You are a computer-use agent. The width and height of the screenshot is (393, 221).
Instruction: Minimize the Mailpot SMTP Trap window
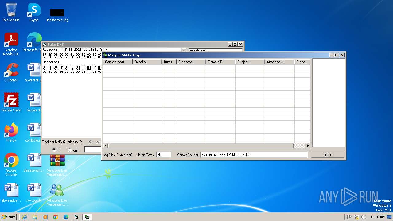point(332,55)
